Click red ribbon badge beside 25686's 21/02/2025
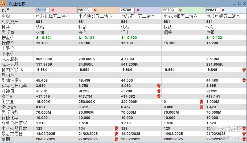This screenshot has width=247, height=143. click(x=116, y=134)
